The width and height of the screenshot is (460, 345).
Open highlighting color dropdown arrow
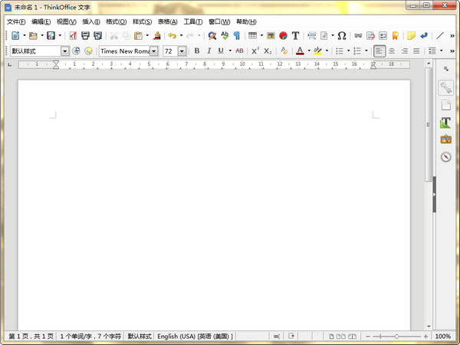(327, 51)
